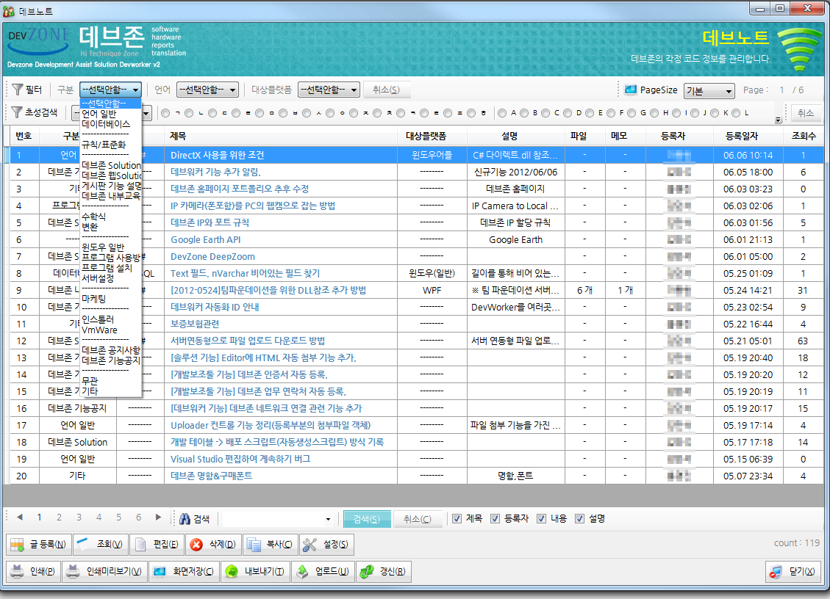Toggle the 등록자 search checkbox
This screenshot has width=830, height=599.
495,519
